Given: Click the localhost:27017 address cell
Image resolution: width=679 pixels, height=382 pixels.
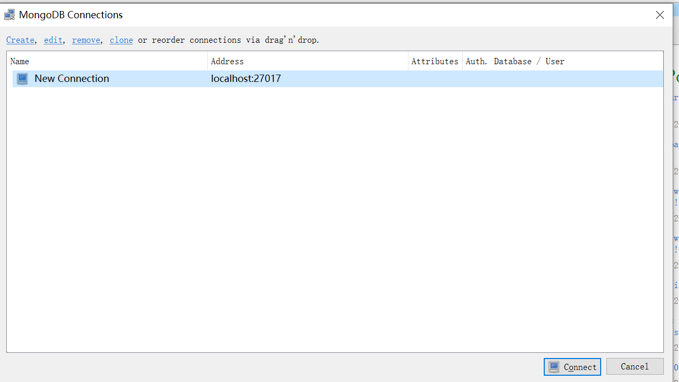Looking at the screenshot, I should coord(245,78).
